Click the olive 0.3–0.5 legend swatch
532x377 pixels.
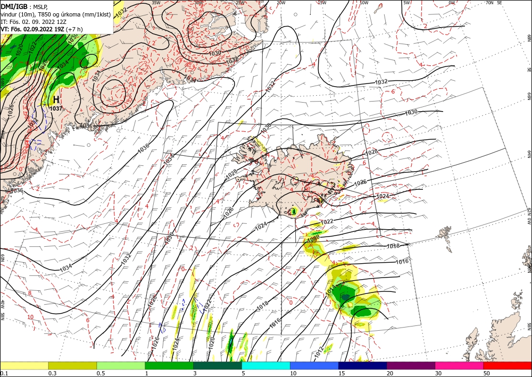point(72,365)
